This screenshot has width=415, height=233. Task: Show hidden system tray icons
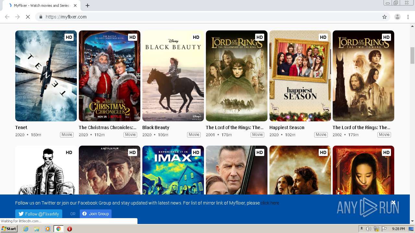(x=362, y=229)
